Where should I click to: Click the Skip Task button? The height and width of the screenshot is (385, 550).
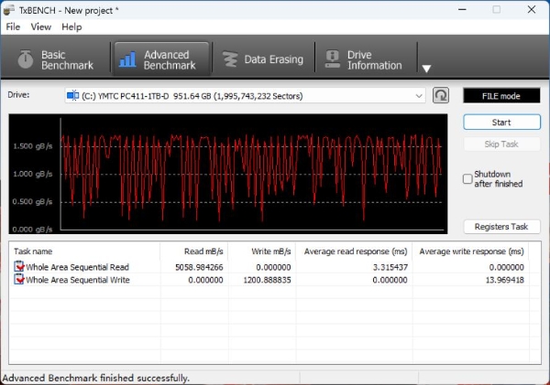[501, 144]
